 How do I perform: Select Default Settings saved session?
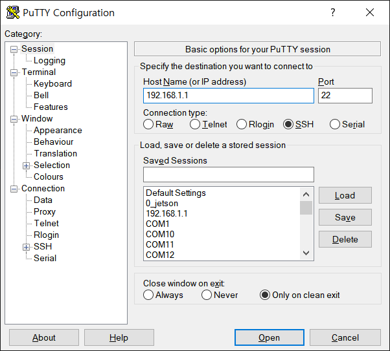(222, 193)
